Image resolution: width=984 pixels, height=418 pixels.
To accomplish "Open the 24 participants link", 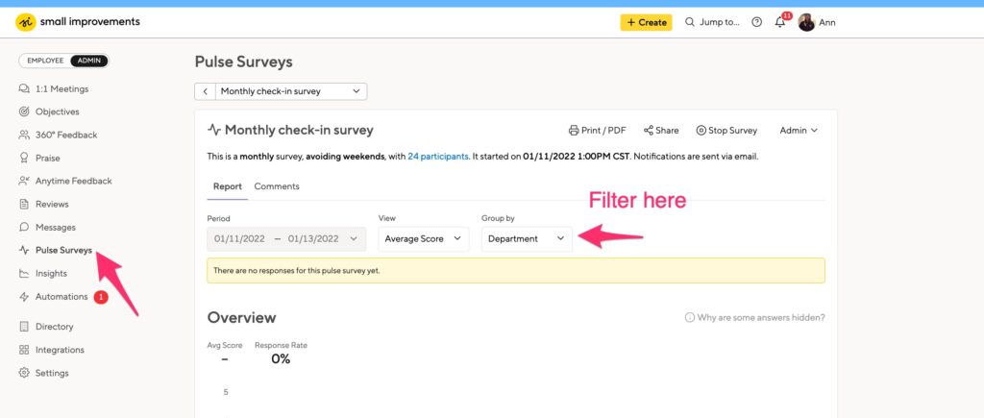I will pos(438,157).
